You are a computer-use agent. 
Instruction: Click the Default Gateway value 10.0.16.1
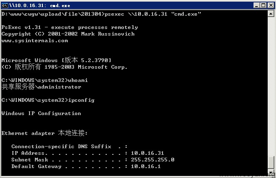[x=146, y=166]
